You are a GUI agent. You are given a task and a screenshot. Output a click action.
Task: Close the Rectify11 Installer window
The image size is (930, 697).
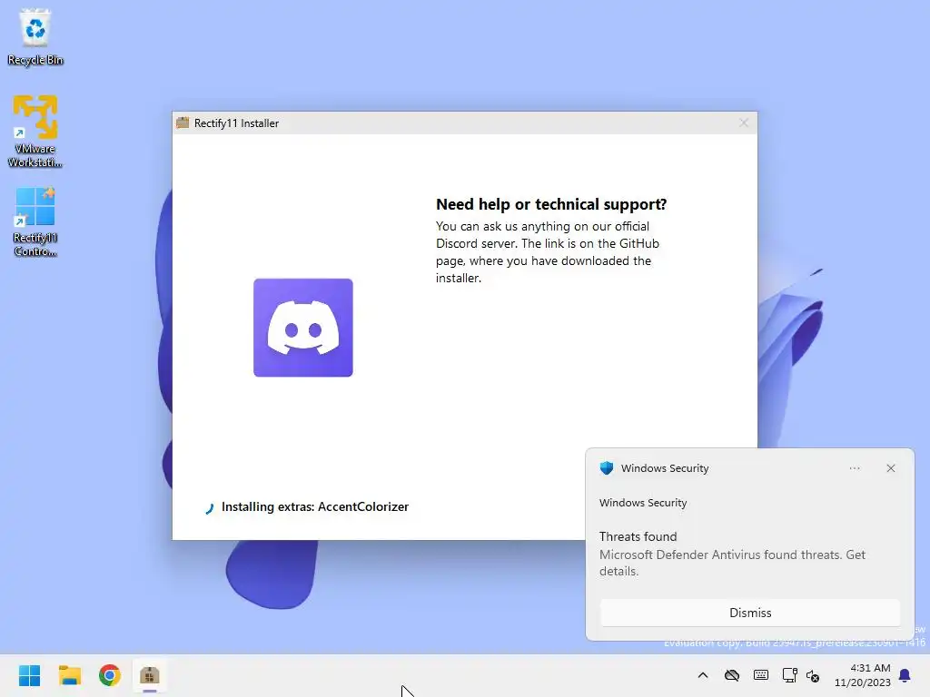pos(744,123)
